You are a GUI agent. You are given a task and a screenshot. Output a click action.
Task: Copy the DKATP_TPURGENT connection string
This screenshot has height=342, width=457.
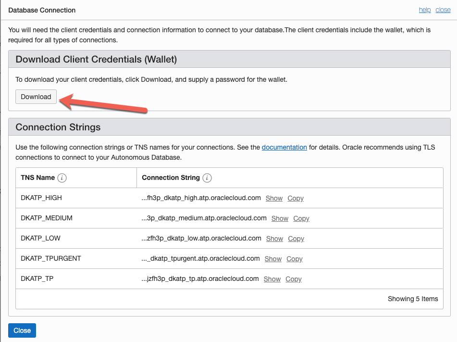(295, 259)
